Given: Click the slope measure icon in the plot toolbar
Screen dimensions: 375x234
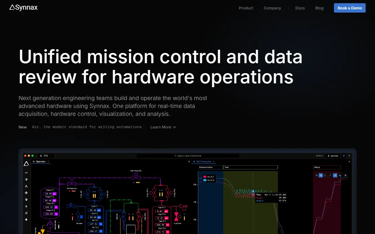Looking at the screenshot, I should coord(340,175).
